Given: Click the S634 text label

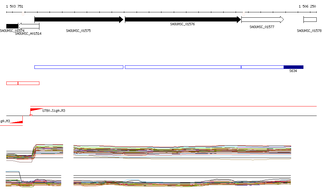Looking at the screenshot, I should pyautogui.click(x=293, y=71).
